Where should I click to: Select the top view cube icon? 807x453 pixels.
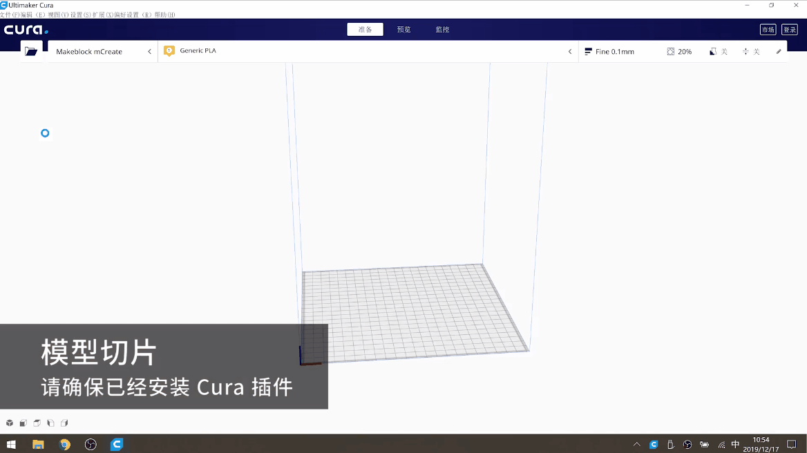click(37, 423)
